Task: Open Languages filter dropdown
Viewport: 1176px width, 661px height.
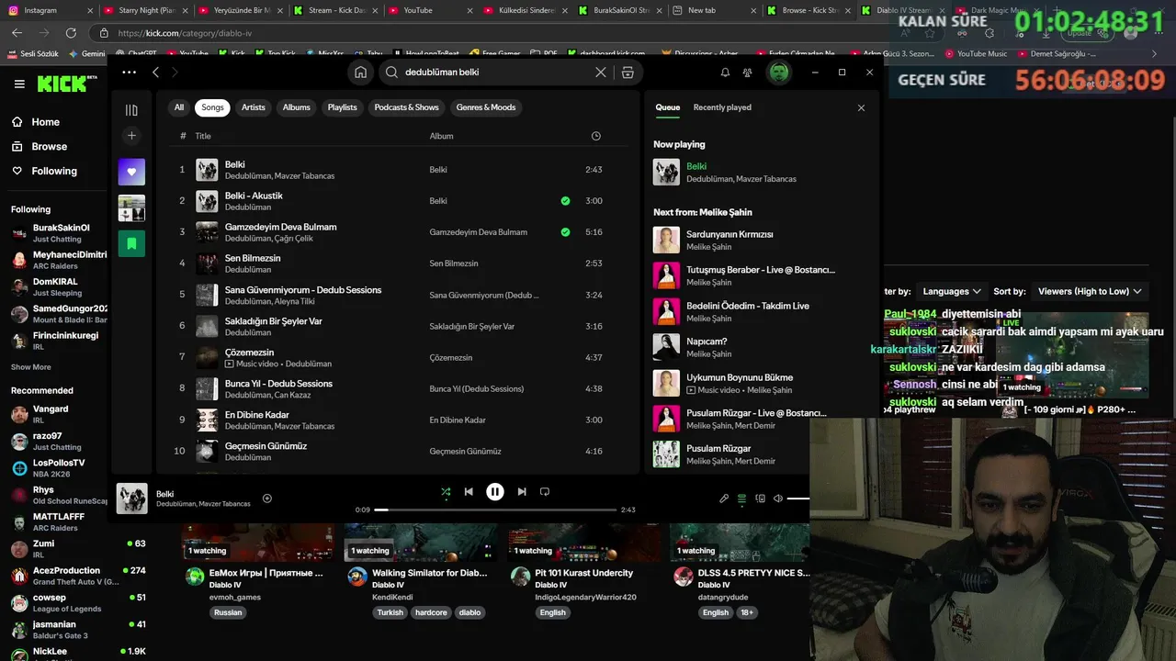Action: click(x=951, y=291)
